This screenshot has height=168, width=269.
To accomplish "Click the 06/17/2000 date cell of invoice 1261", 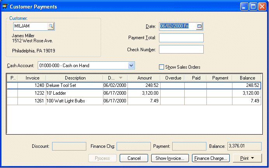I will 115,101.
